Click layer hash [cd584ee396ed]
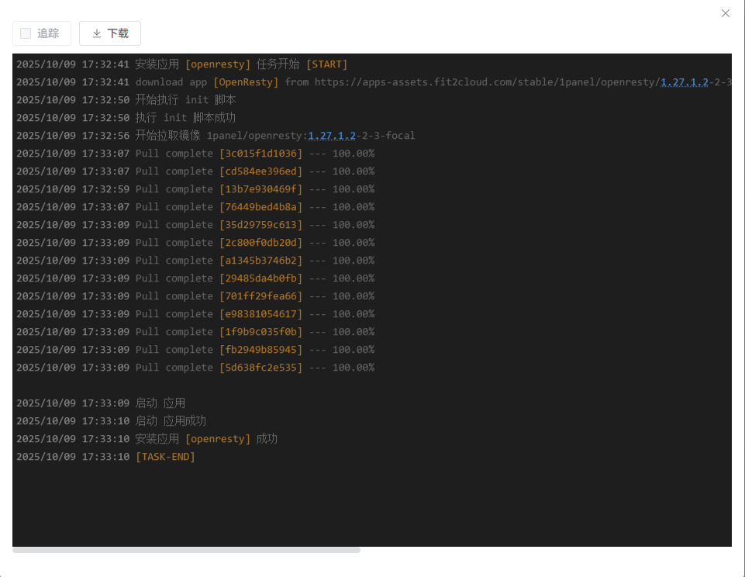The height and width of the screenshot is (577, 745). tap(260, 171)
